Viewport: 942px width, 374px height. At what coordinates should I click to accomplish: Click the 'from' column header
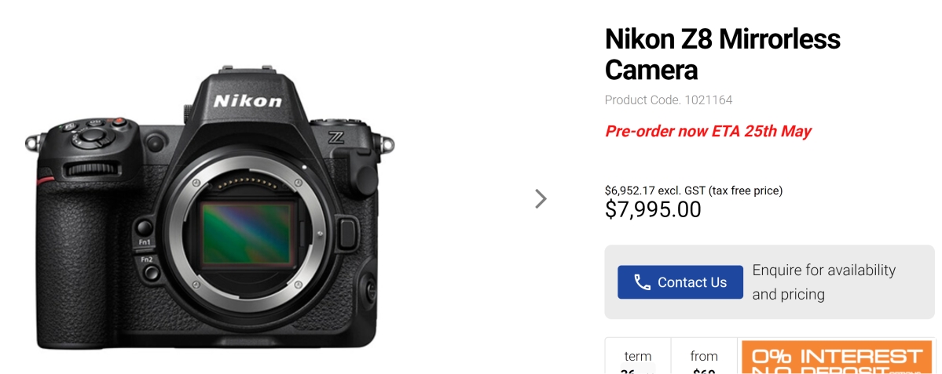tap(704, 356)
